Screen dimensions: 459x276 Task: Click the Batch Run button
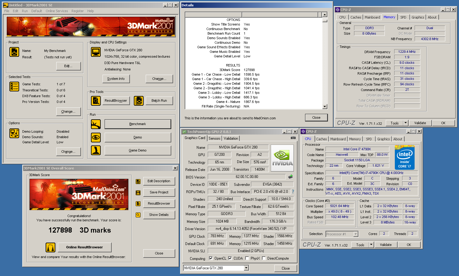(x=159, y=101)
